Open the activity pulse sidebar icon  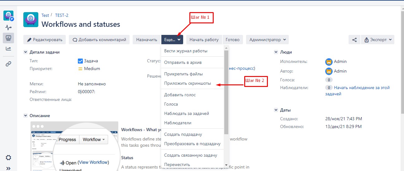pos(8,27)
